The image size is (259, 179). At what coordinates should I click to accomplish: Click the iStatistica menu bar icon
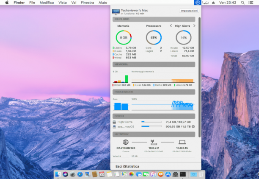tap(198, 3)
